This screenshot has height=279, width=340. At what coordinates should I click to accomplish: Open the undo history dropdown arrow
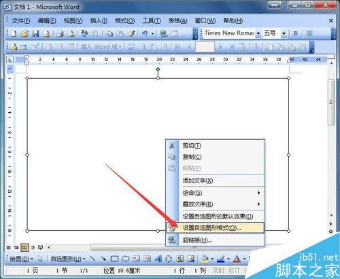pos(152,34)
